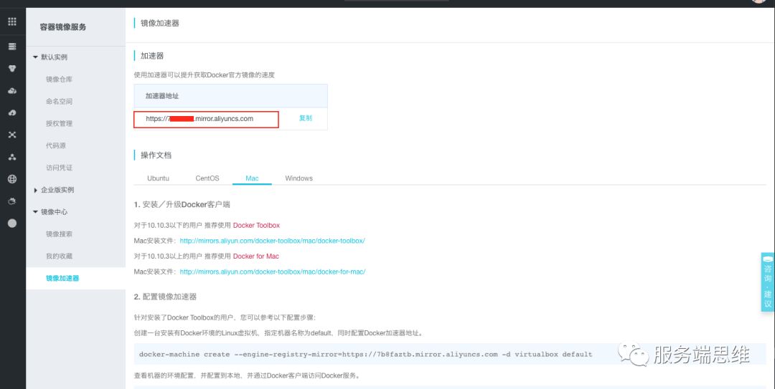775x389 pixels.
Task: Click the server stack icon in dark sidebar
Action: pyautogui.click(x=12, y=47)
